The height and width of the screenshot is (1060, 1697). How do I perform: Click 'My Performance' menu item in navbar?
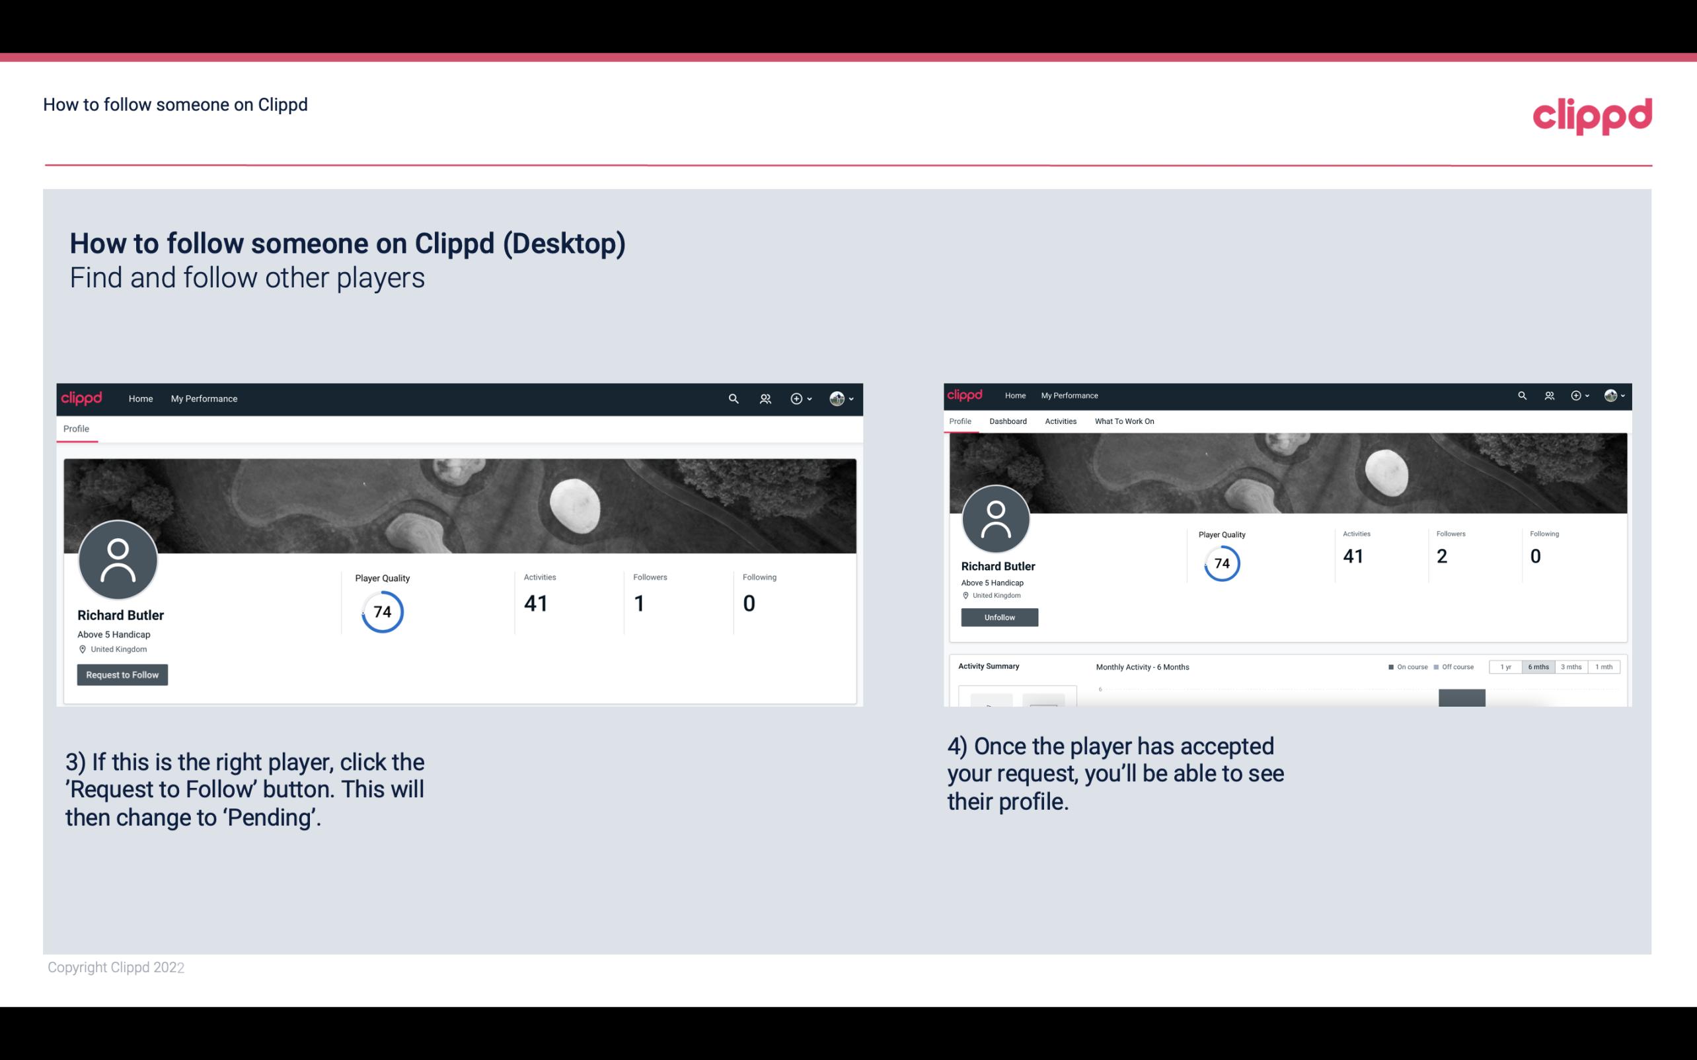coord(203,398)
